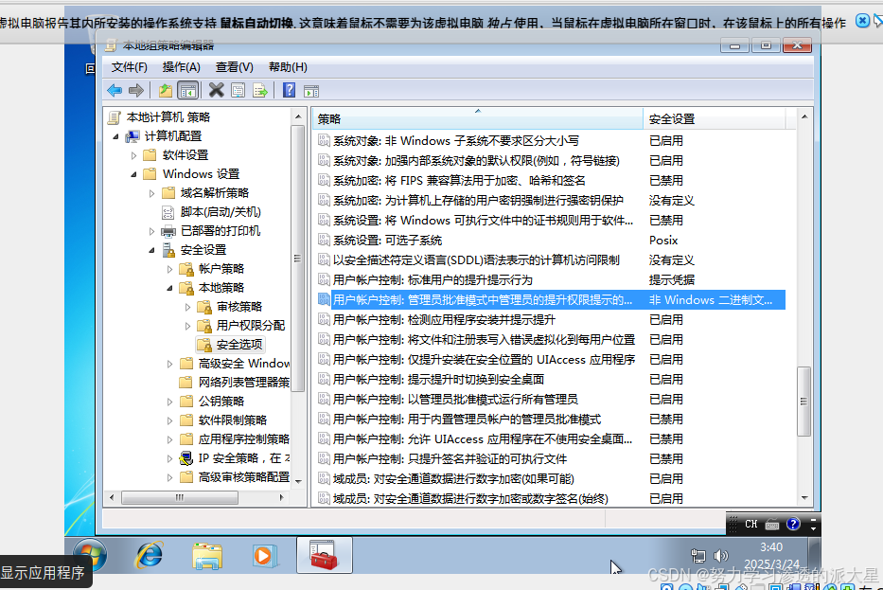Select policy 用户帐户控制: 提示提升时切换到安全桌面

(x=438, y=379)
